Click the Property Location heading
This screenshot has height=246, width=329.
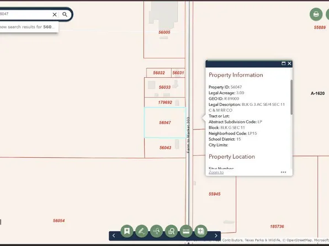(232, 157)
